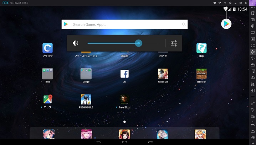This screenshot has height=145, width=256.
Task: Open the Tools app folder
Action: [47, 74]
